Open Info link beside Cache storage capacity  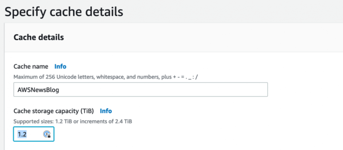(106, 111)
